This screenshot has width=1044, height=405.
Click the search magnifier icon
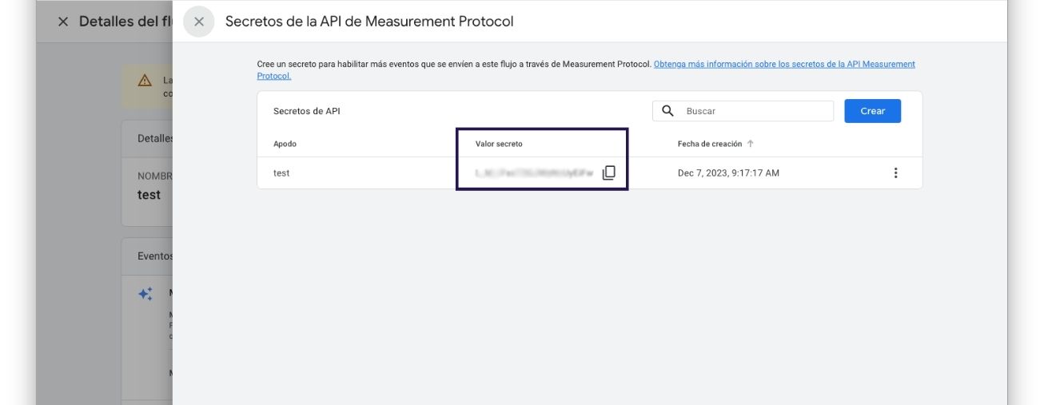[668, 111]
